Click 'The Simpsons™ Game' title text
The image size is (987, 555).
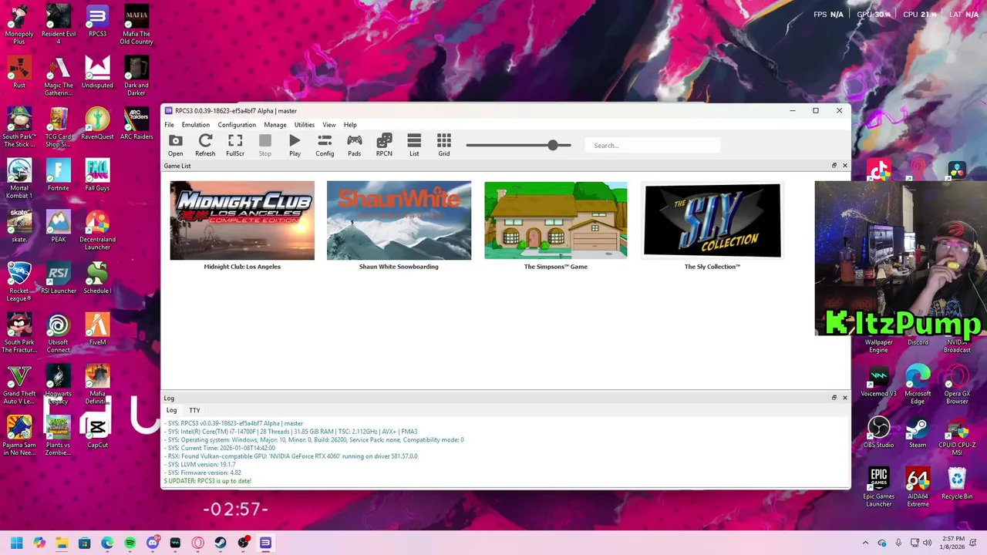(556, 267)
